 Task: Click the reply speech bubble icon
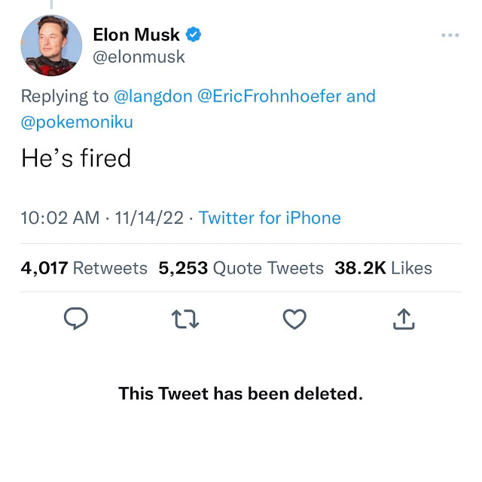pos(75,319)
